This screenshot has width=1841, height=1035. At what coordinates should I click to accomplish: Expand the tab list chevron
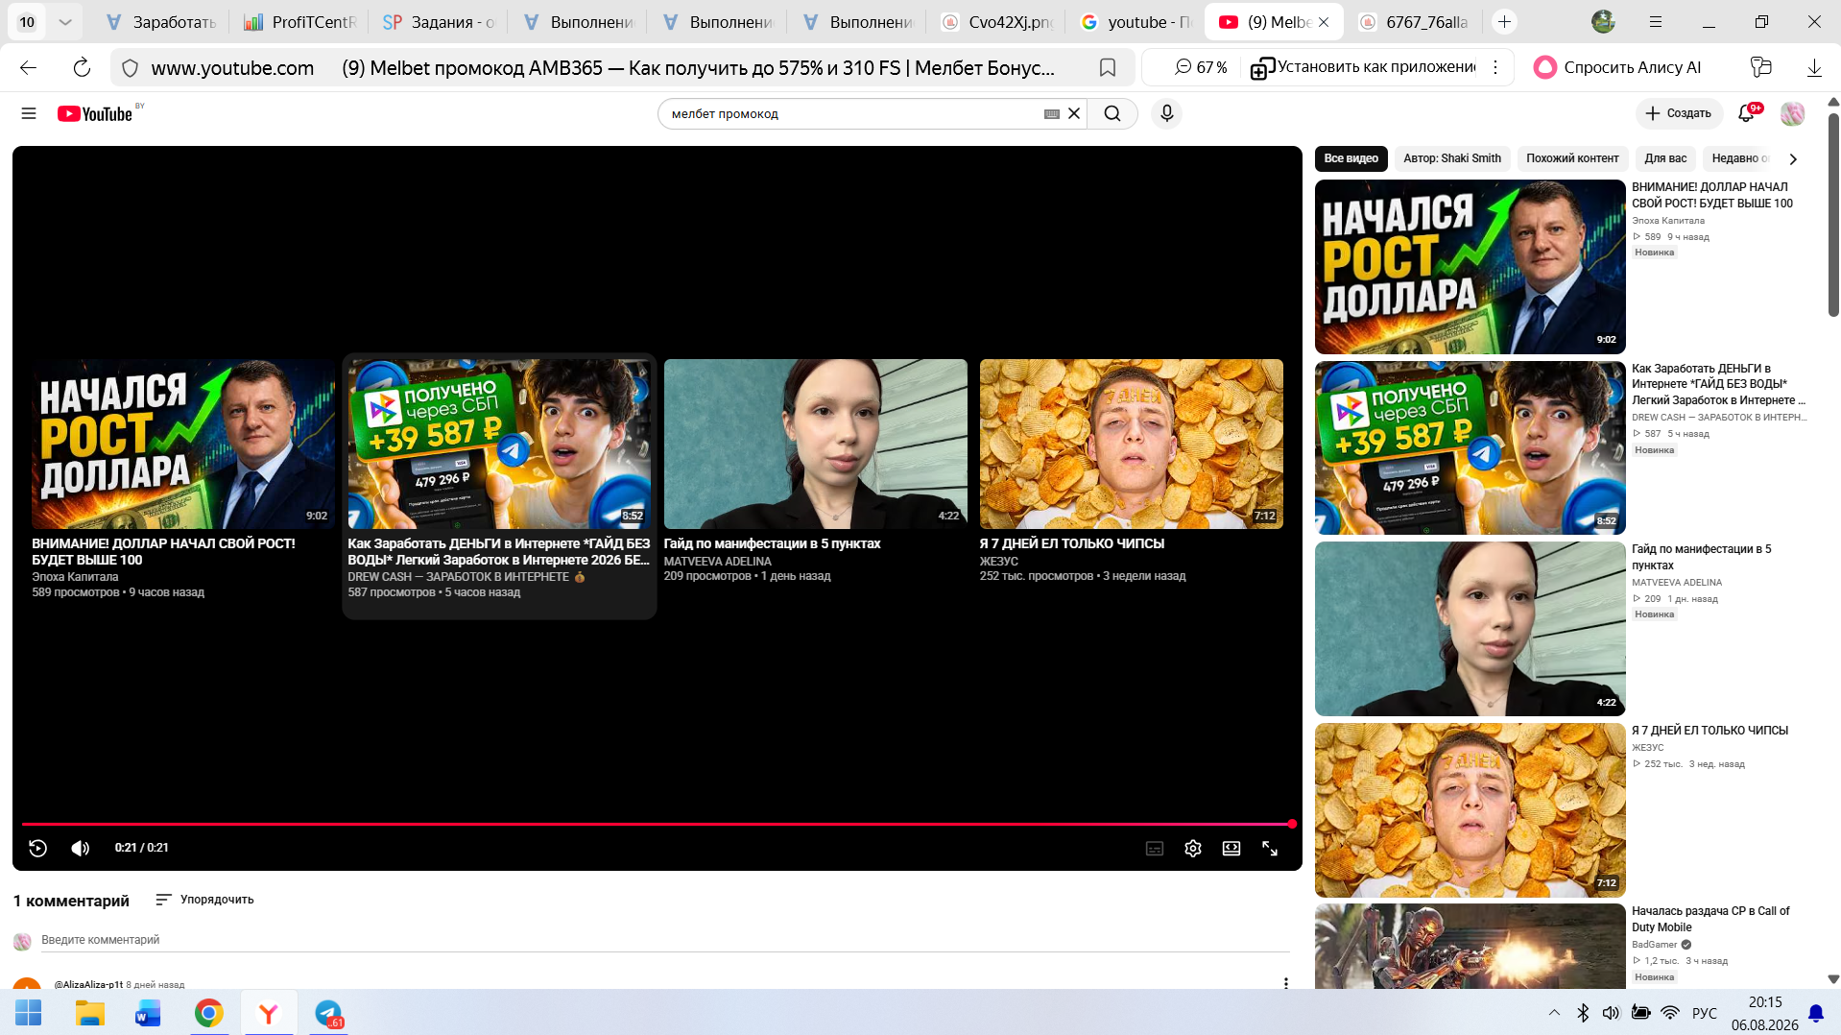[x=64, y=22]
